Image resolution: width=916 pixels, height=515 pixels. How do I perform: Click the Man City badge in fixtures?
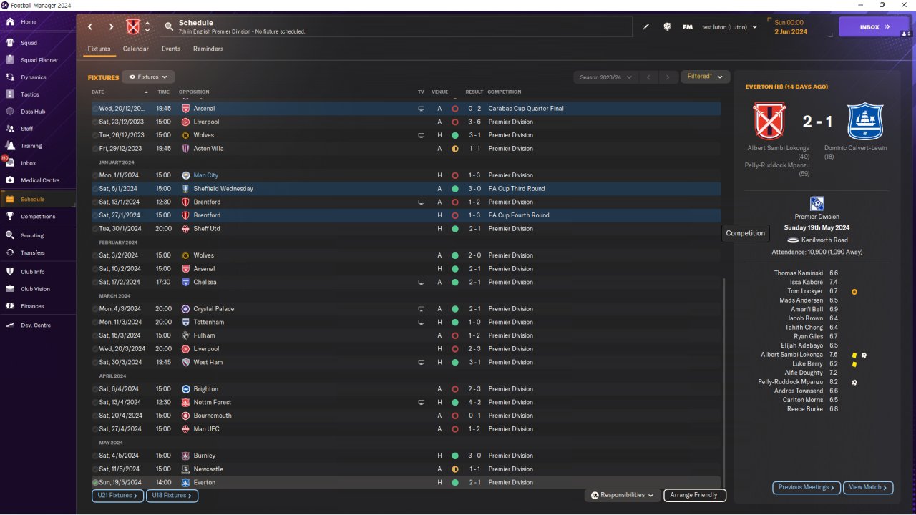pos(186,175)
